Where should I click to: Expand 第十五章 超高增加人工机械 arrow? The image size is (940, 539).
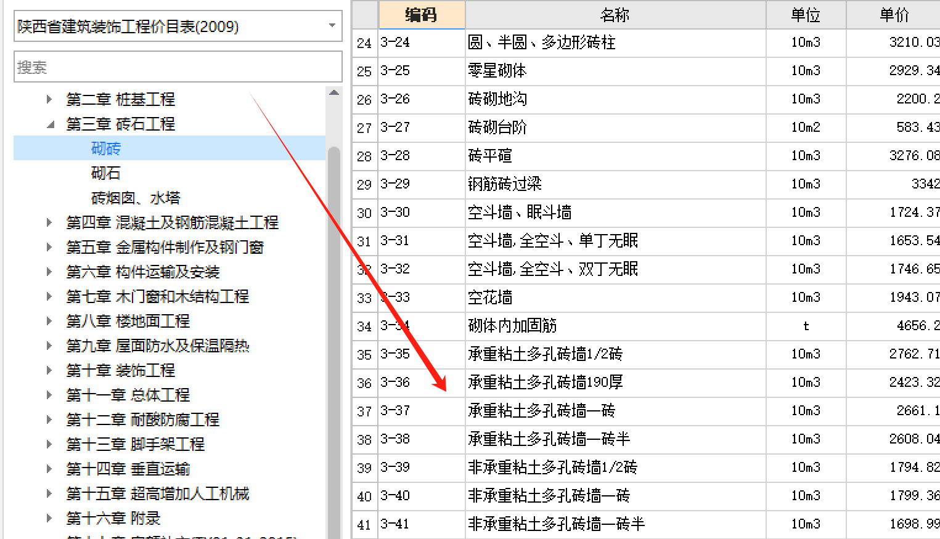49,493
